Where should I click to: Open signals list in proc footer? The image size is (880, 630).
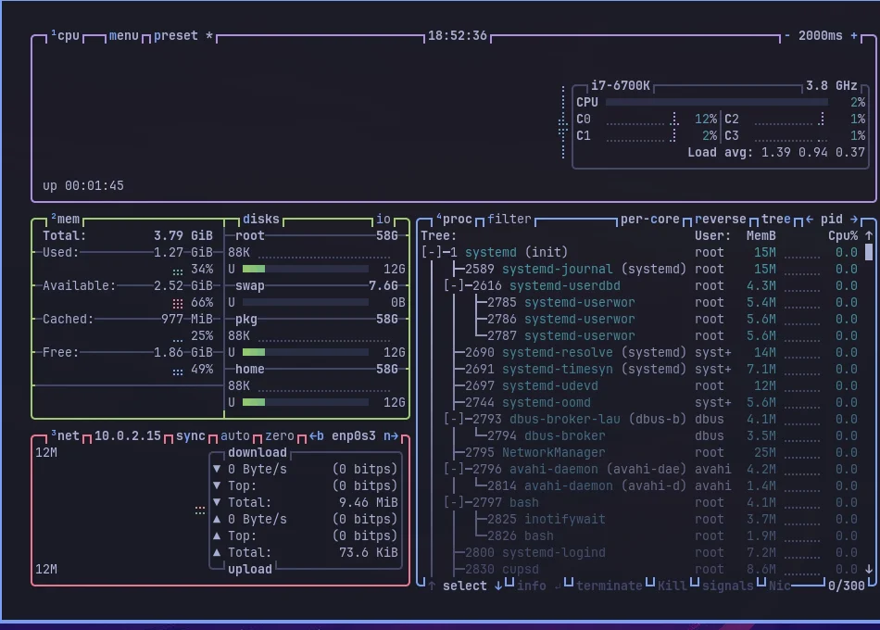728,586
